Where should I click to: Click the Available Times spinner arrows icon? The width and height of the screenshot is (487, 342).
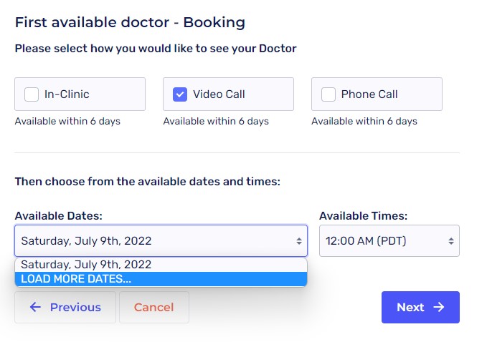(x=451, y=241)
